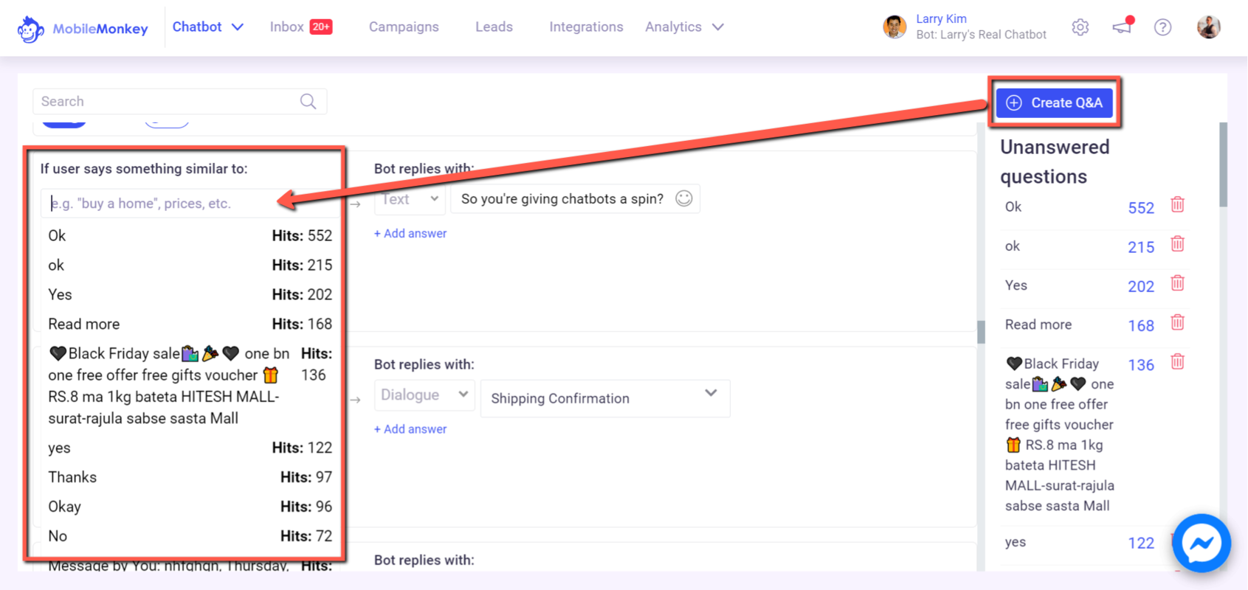Select the Black Friday sale suggestion
The height and width of the screenshot is (590, 1248).
click(190, 386)
